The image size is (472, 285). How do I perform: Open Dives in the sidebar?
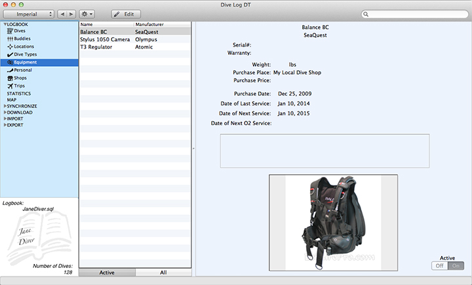(x=21, y=31)
